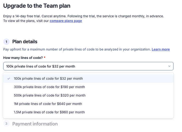Click the lines of code combo box

(85, 66)
